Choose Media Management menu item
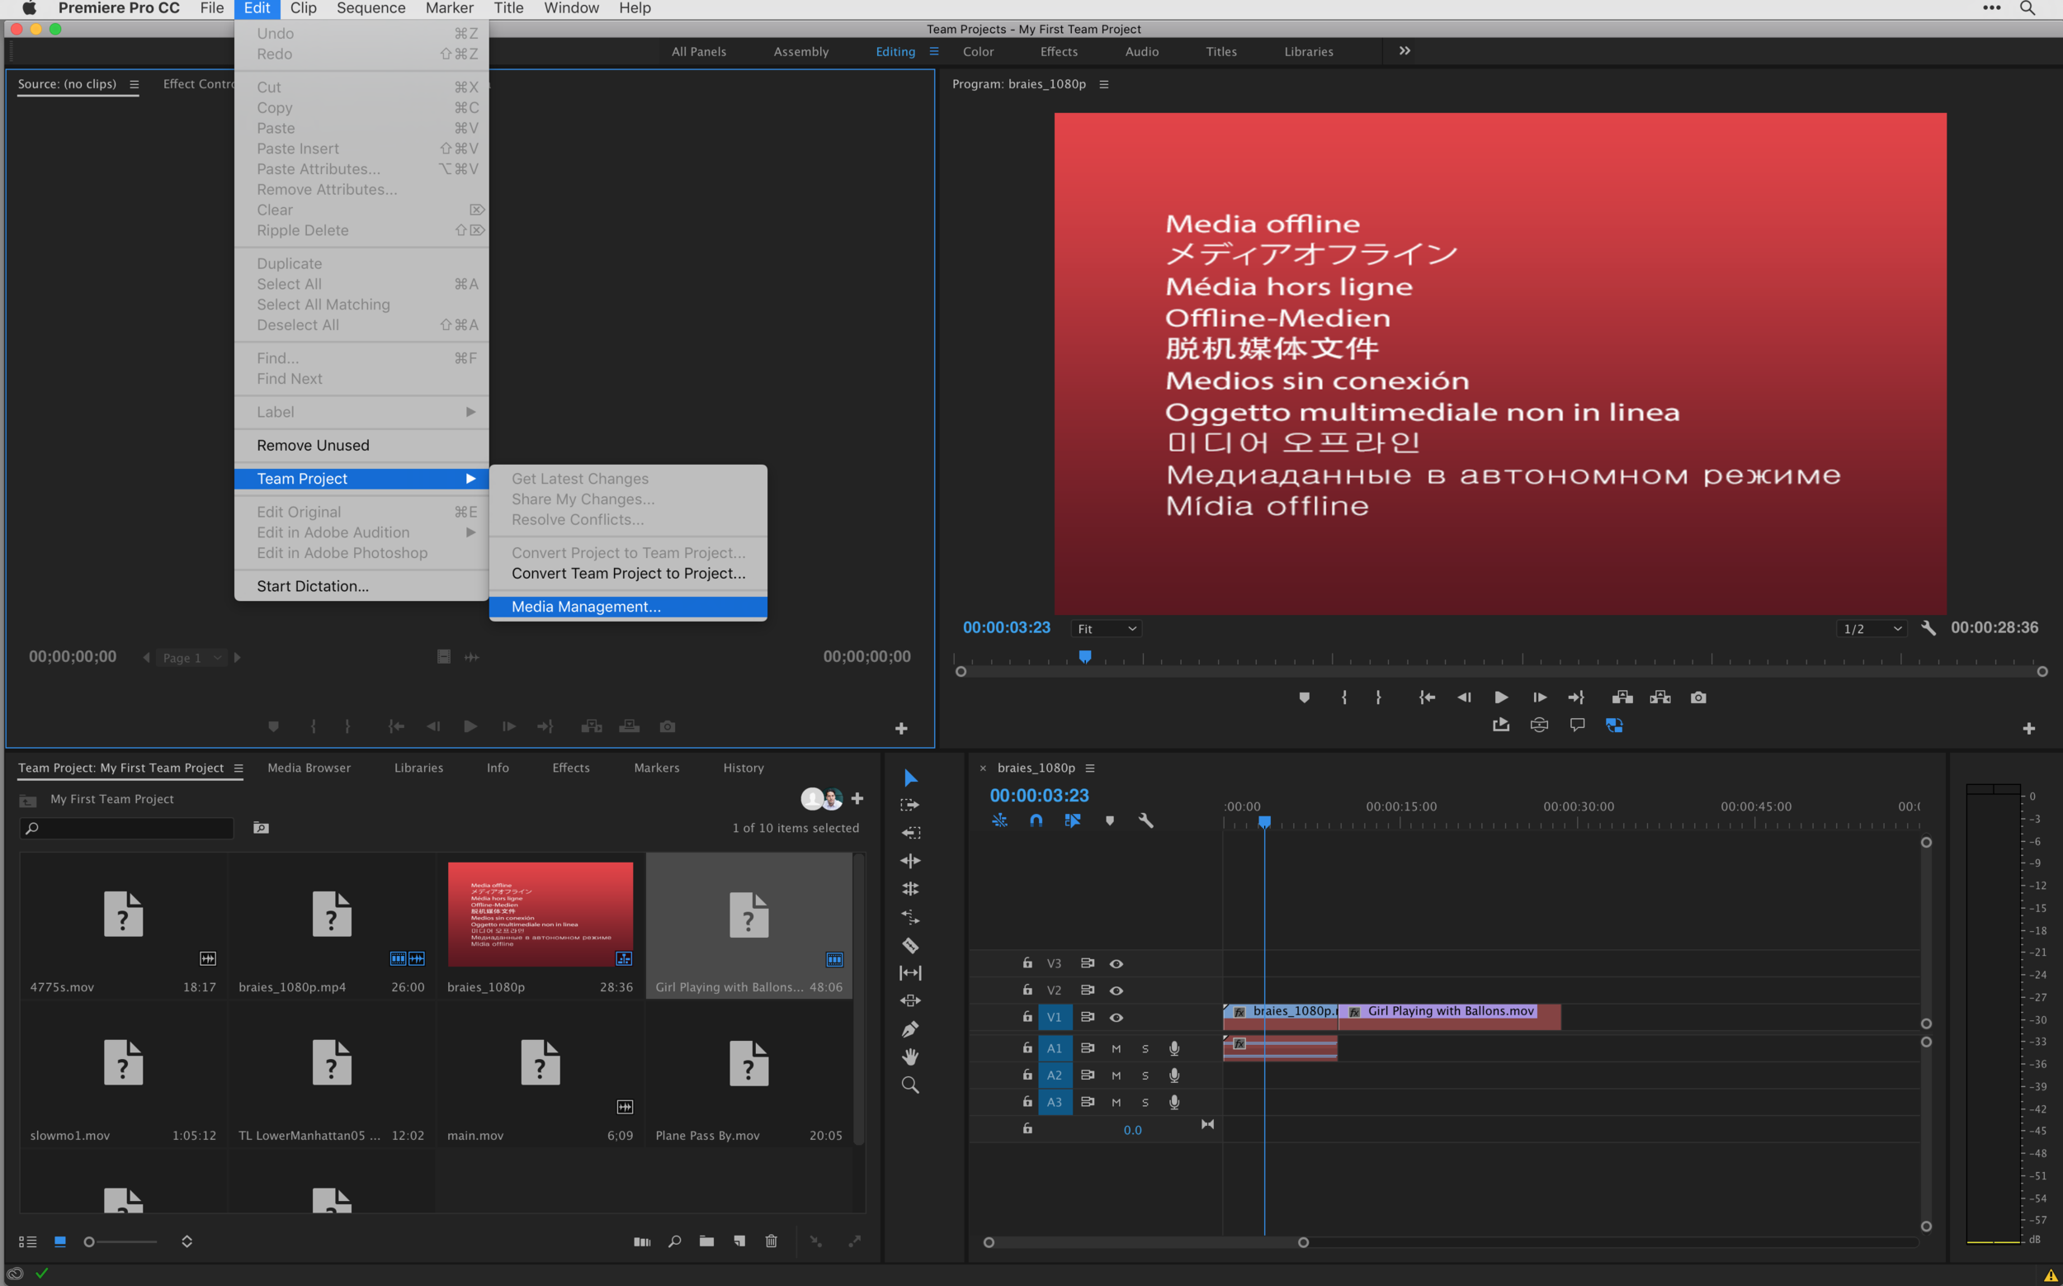Image resolution: width=2063 pixels, height=1286 pixels. tap(628, 607)
